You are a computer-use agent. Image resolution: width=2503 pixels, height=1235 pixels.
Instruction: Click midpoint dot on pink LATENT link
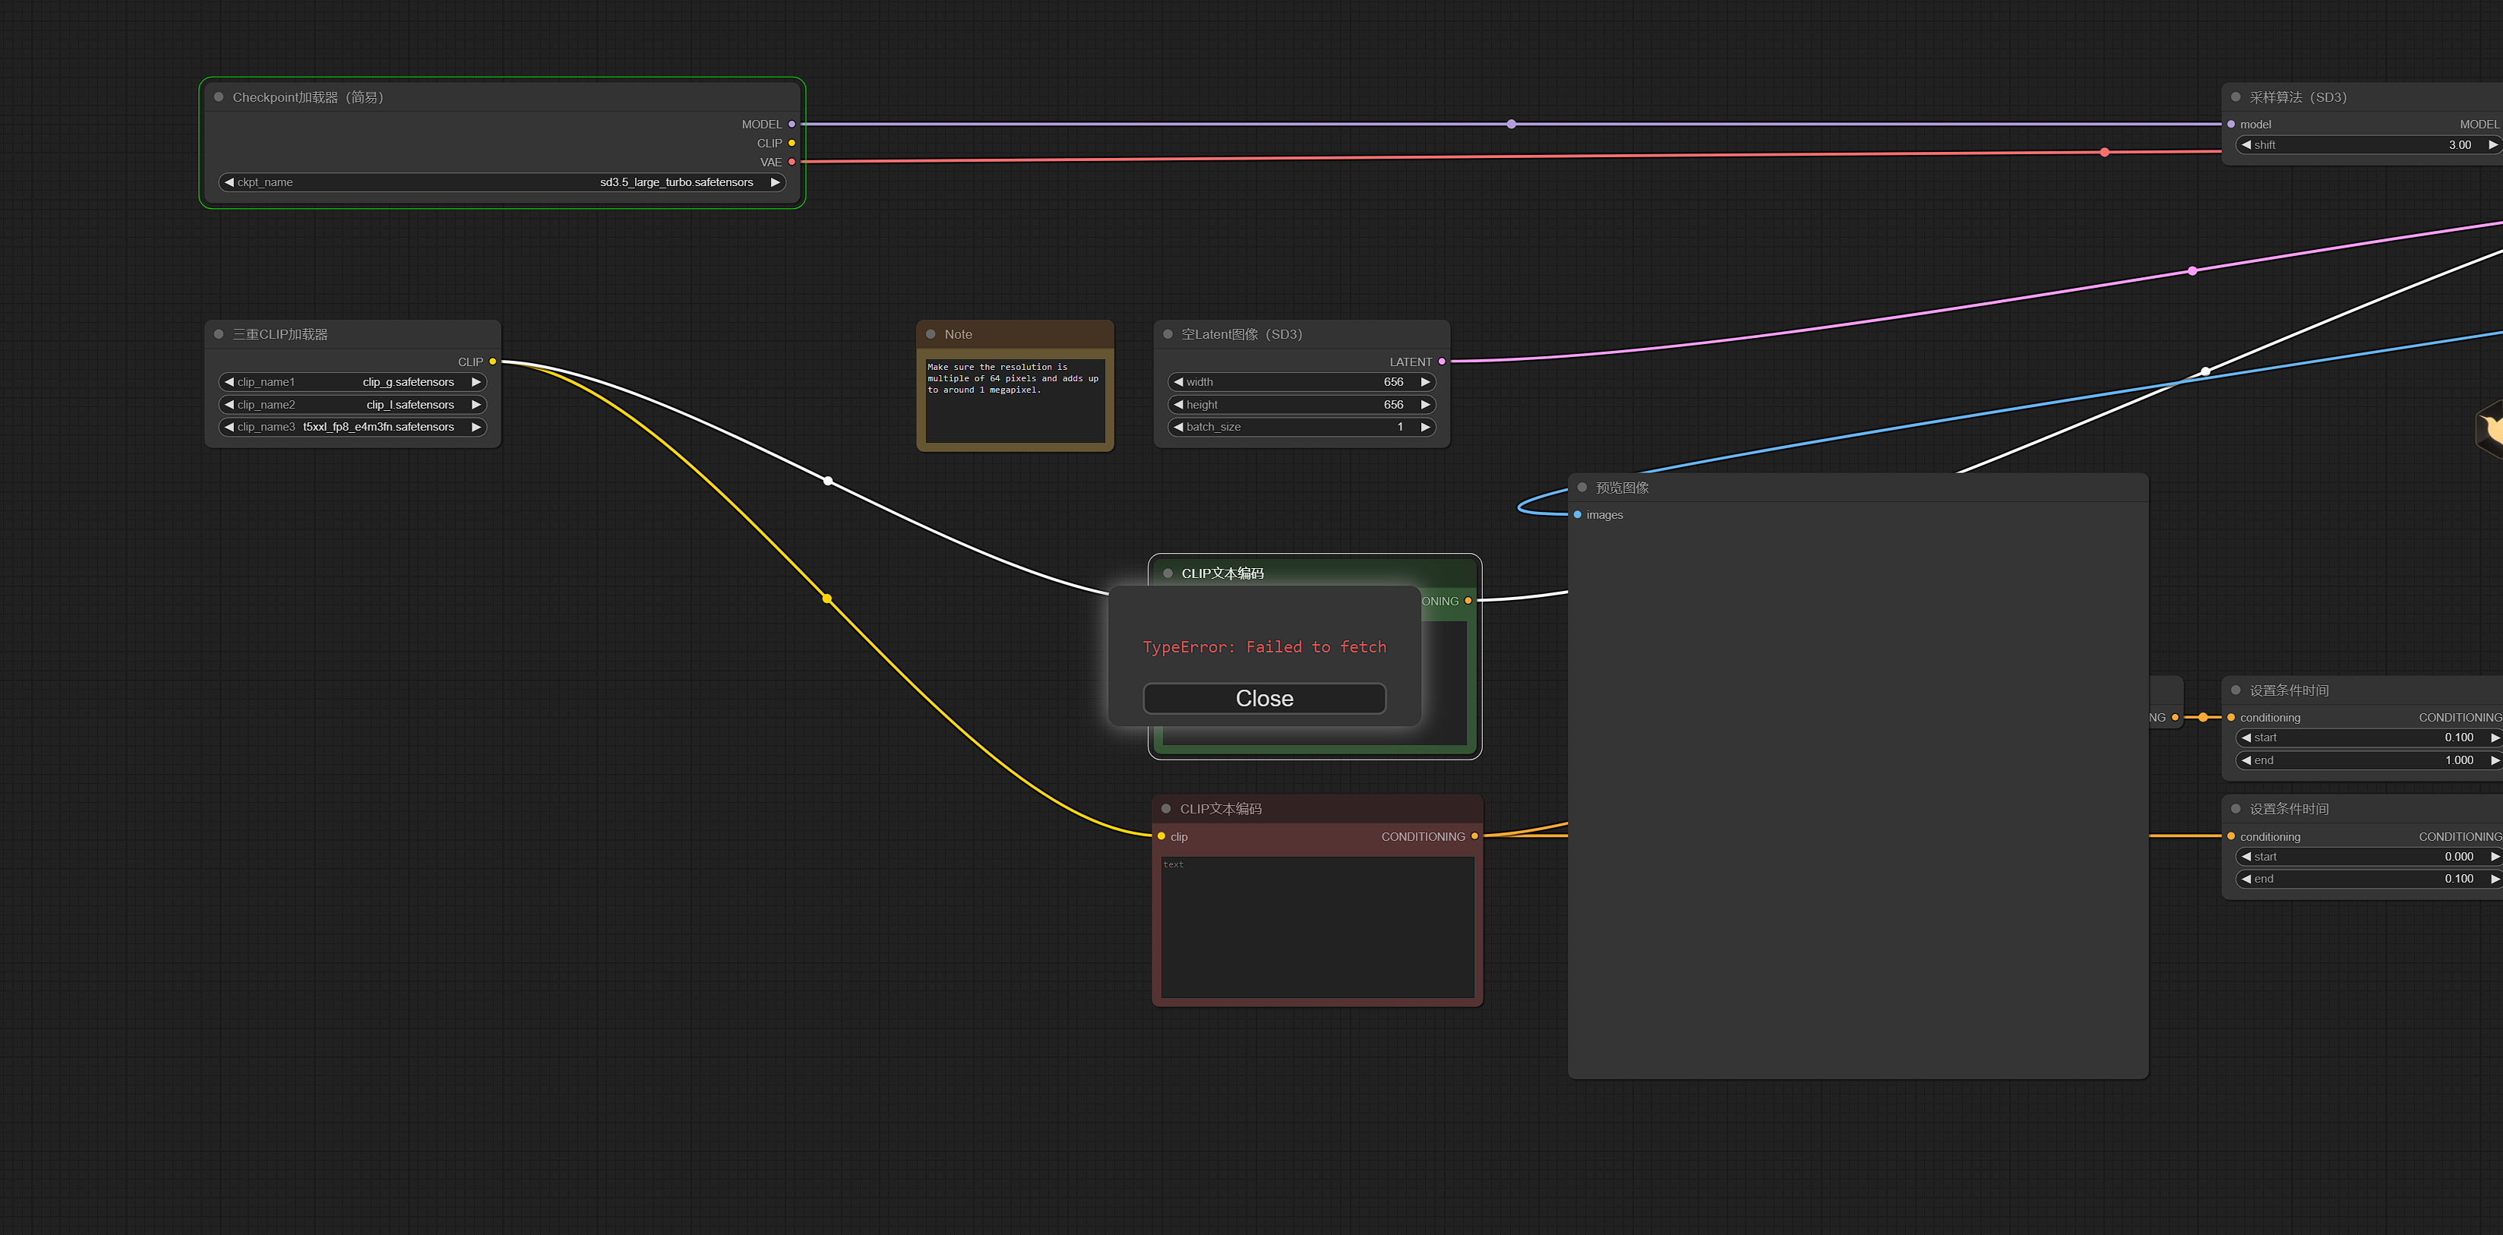[x=2192, y=271]
